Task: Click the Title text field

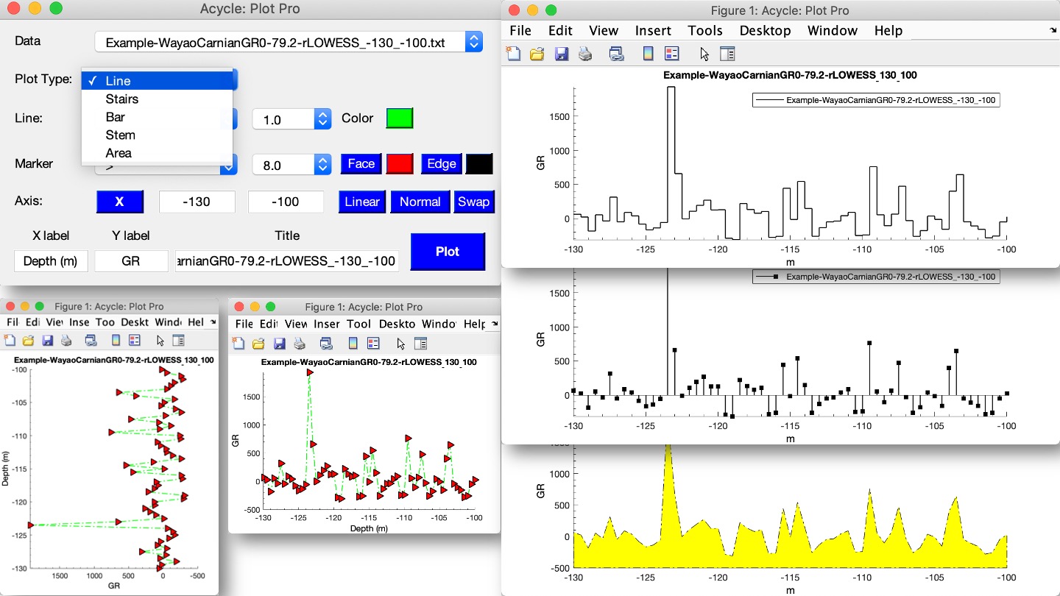Action: (287, 261)
